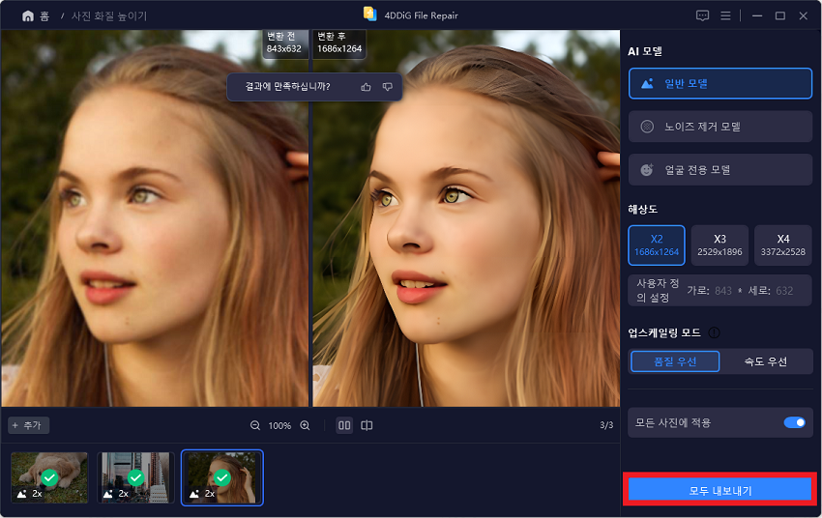Viewport: 822px width, 518px height.
Task: Minimize the 4DDiG window
Action: pos(757,15)
